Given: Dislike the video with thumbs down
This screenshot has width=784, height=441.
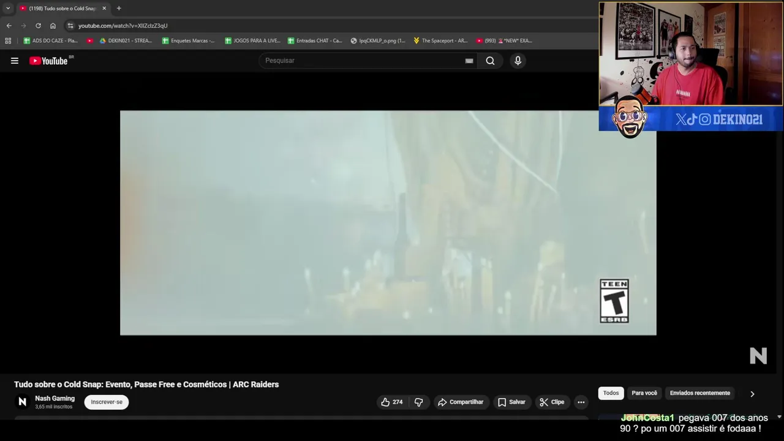Looking at the screenshot, I should click(418, 402).
